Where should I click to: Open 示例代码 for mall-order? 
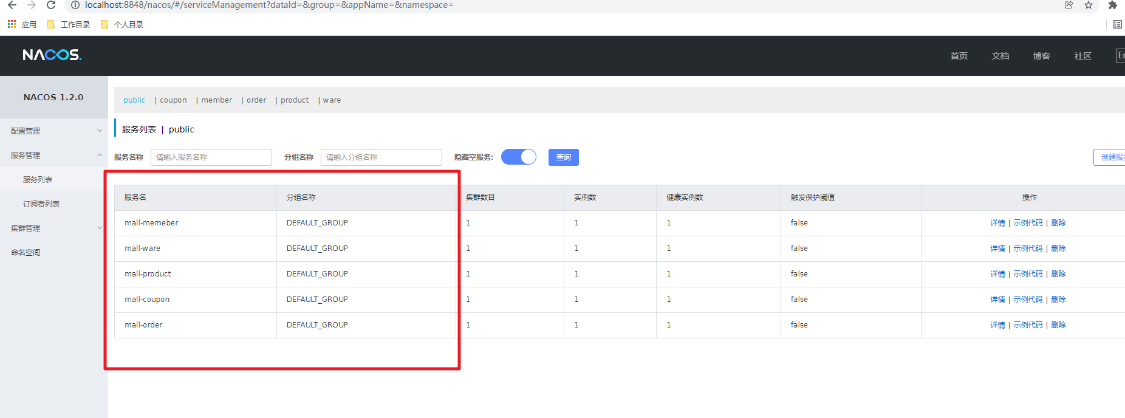[x=1028, y=325]
